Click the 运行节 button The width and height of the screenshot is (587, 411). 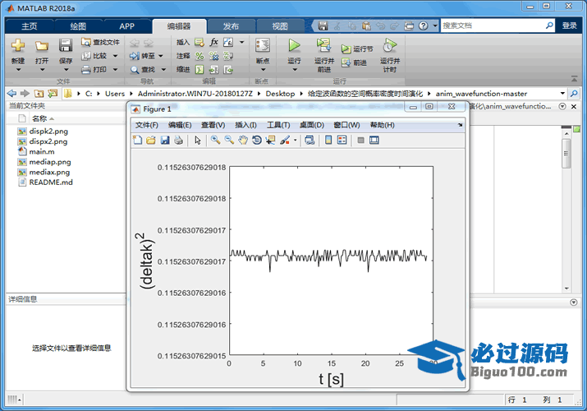tap(357, 49)
